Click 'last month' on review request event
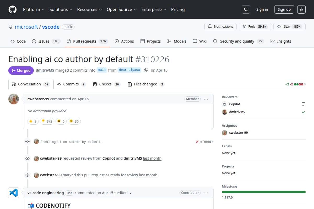 pyautogui.click(x=152, y=158)
